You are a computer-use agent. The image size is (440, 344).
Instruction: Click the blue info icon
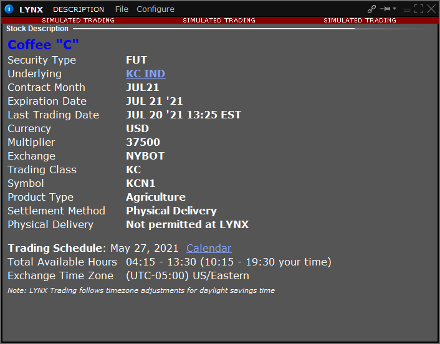(x=9, y=9)
